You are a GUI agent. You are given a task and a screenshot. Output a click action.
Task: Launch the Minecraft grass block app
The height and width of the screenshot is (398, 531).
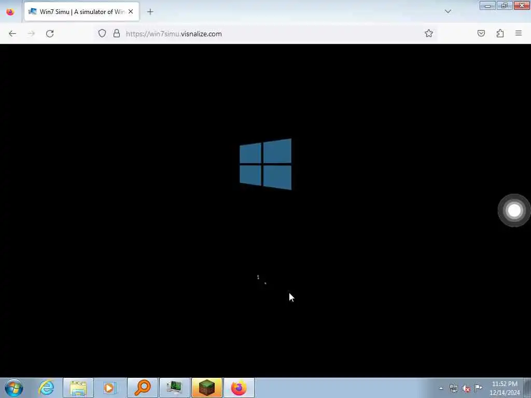coord(206,388)
